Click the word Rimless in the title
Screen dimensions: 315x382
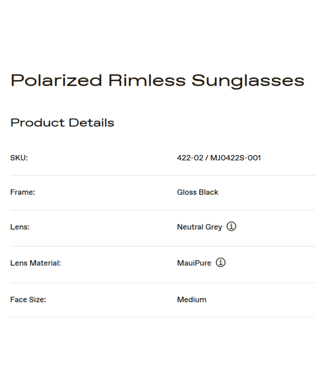pos(147,80)
